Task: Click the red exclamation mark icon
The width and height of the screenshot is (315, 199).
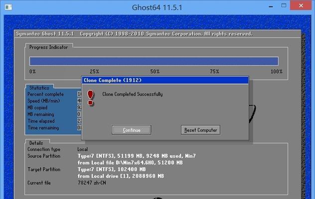Action: pyautogui.click(x=90, y=98)
